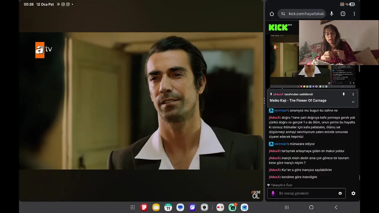Open site settings icon in address bar
379x213 pixels.
[x=283, y=14]
